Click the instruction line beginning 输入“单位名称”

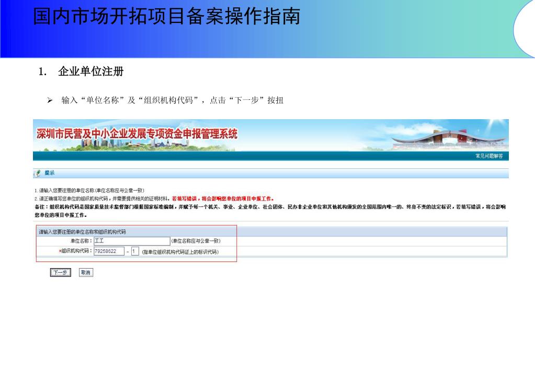pyautogui.click(x=172, y=100)
